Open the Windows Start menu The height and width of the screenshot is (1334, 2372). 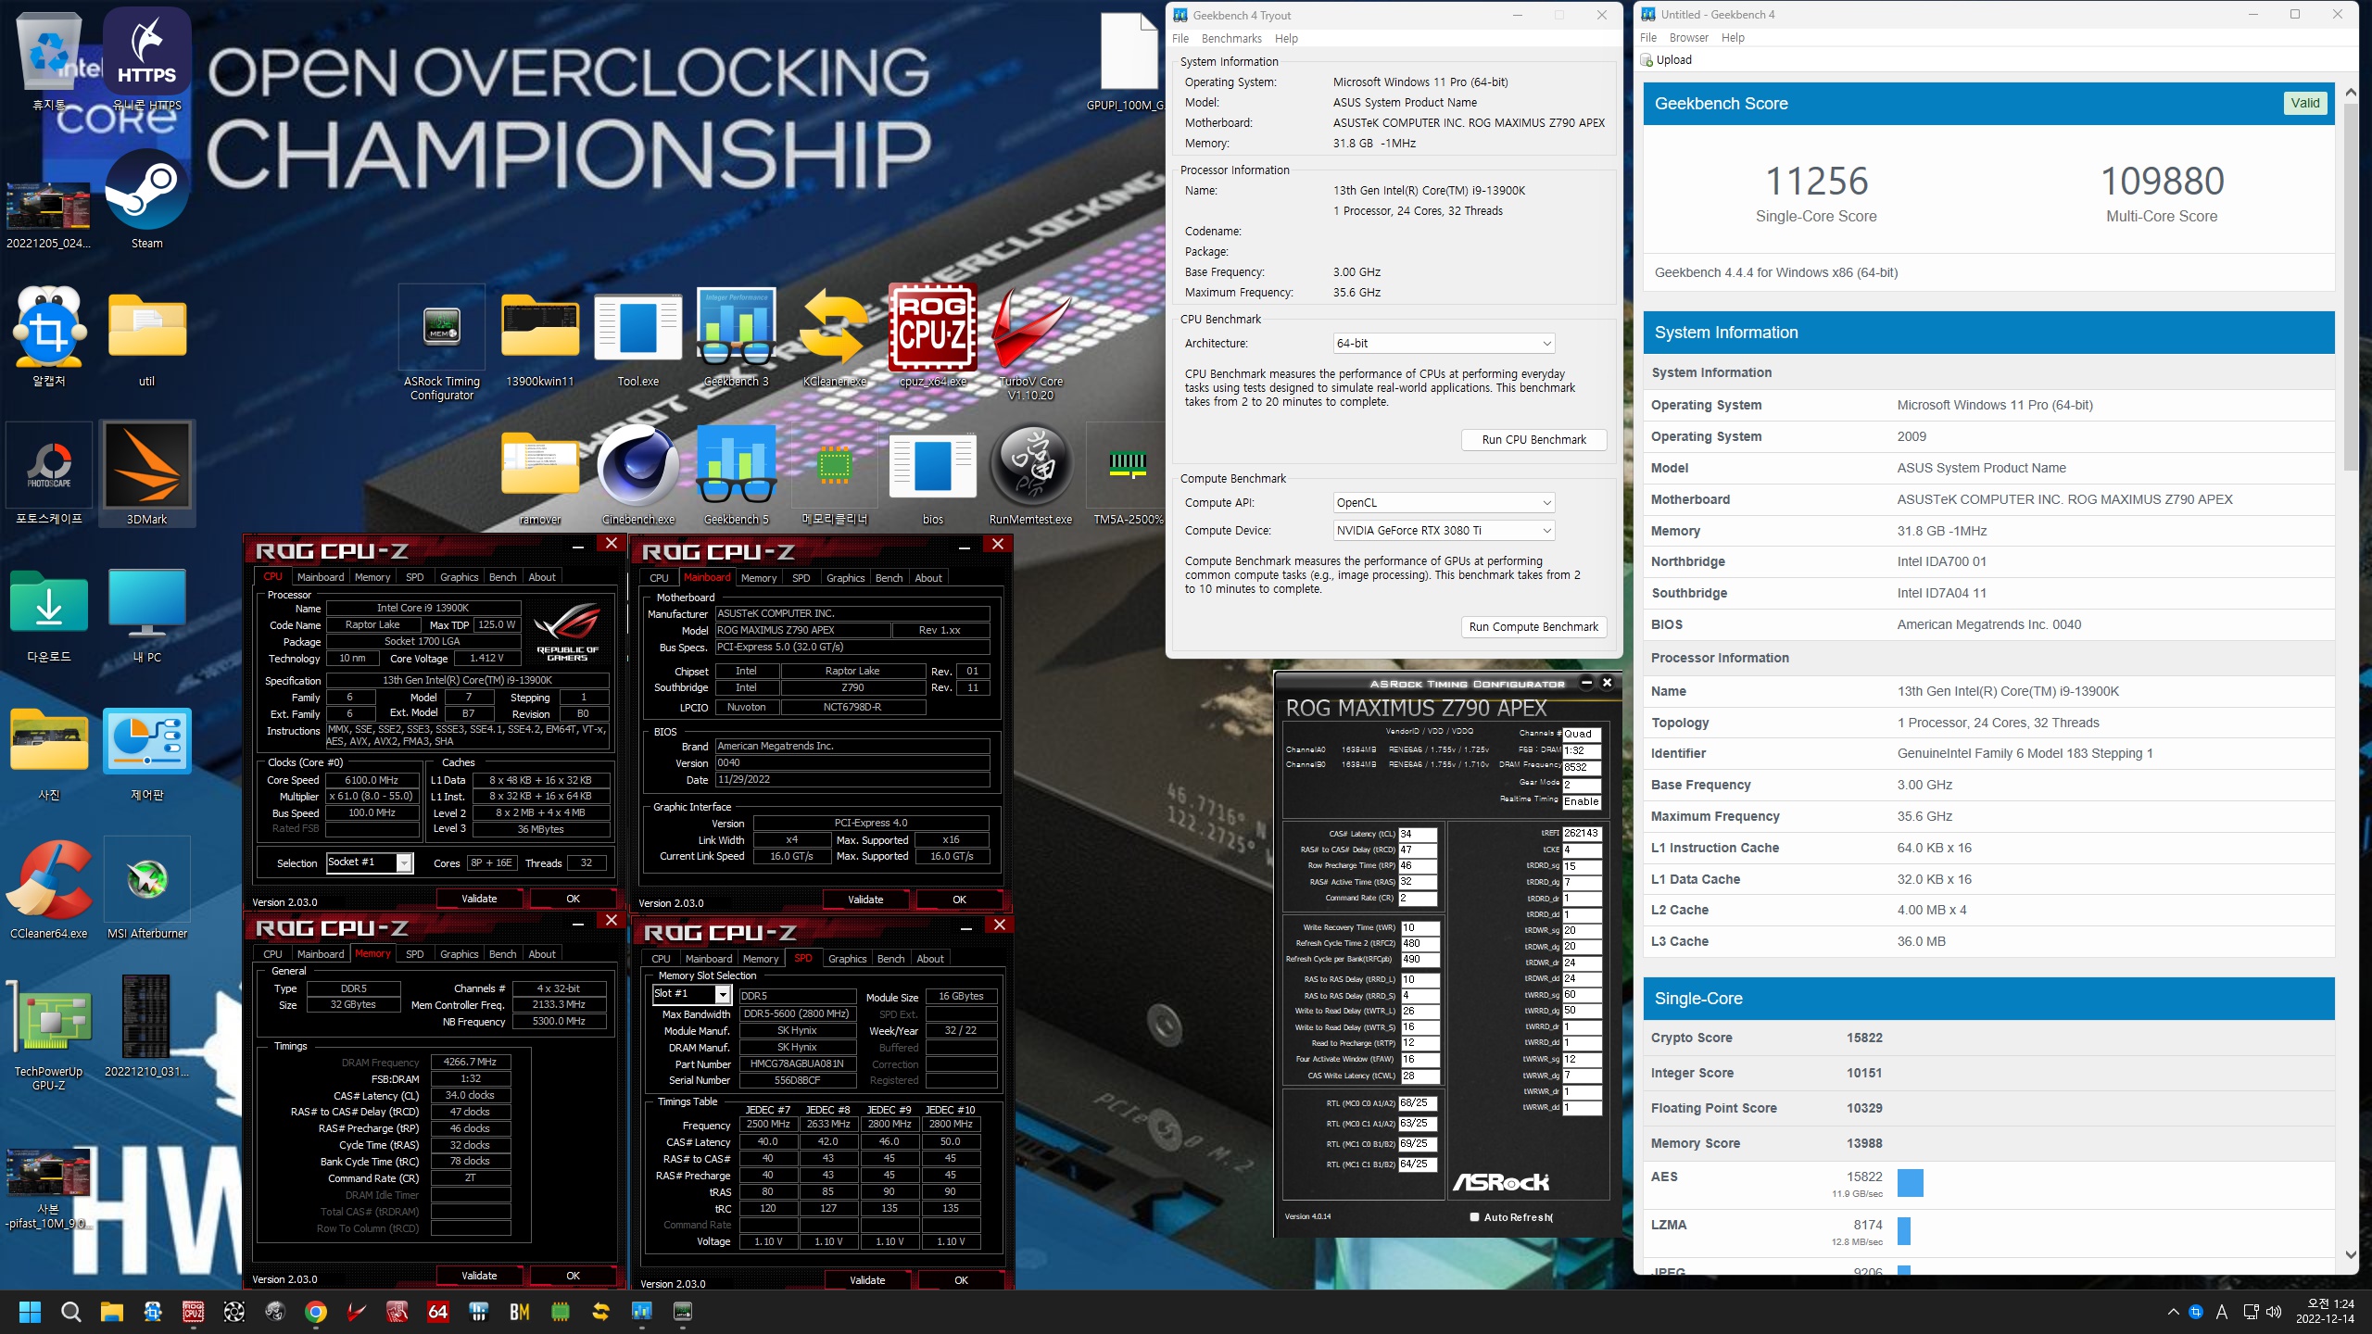coord(31,1311)
